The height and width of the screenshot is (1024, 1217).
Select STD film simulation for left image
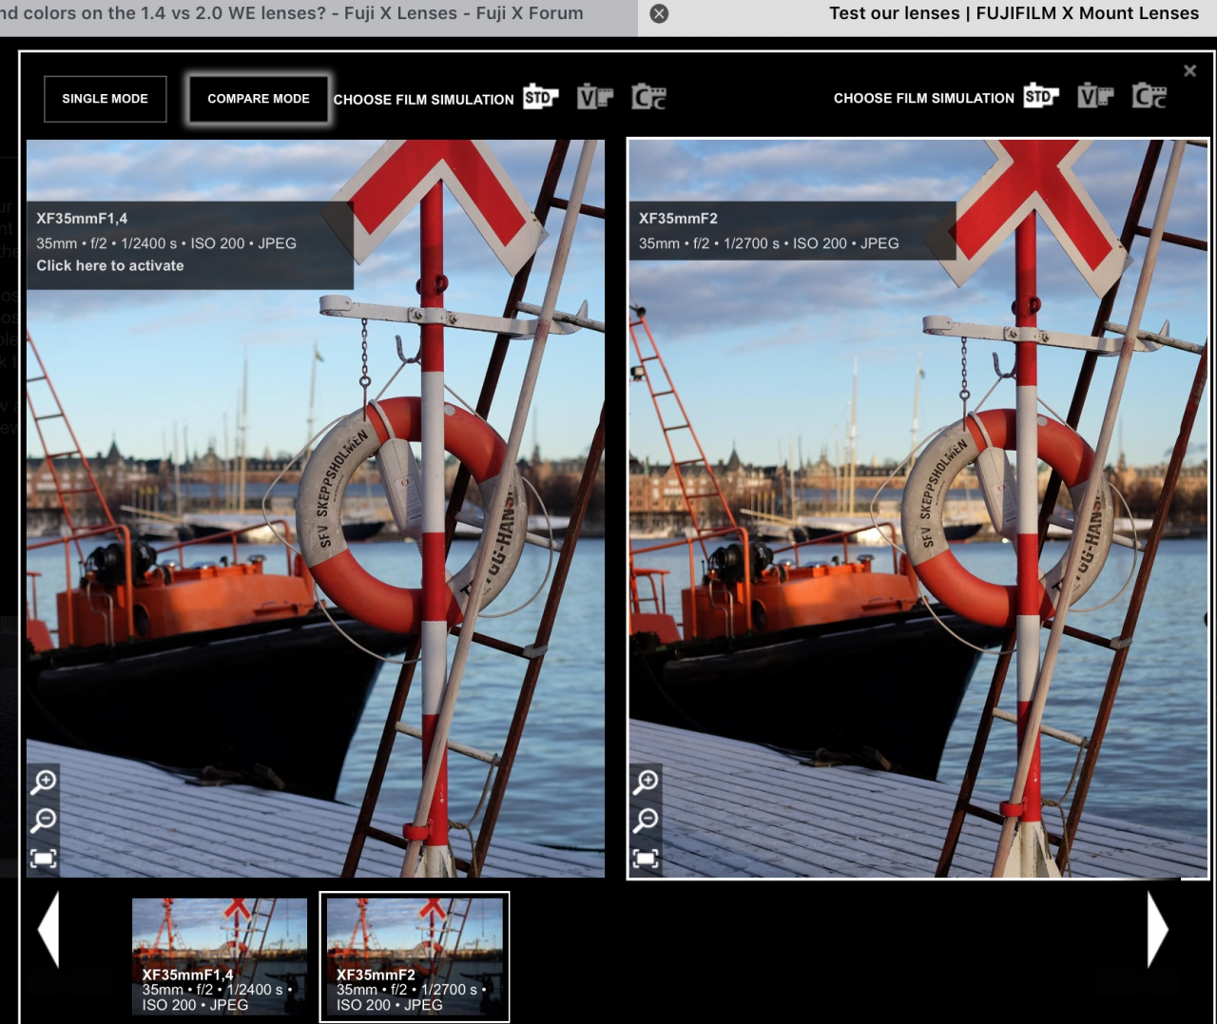tap(540, 97)
